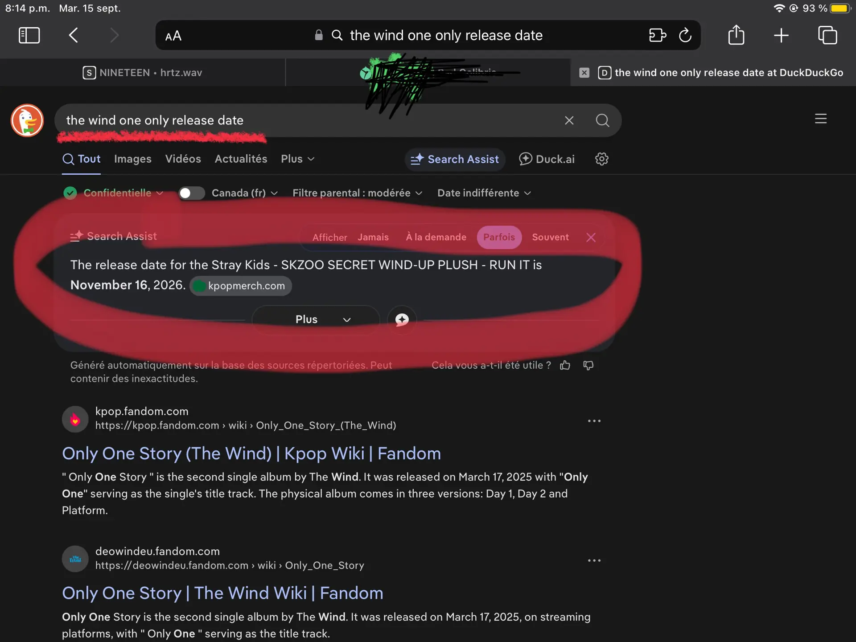Screen dimensions: 856x642
Task: Open Only One Story (The Wind) Kpop Wiki link
Action: 251,454
